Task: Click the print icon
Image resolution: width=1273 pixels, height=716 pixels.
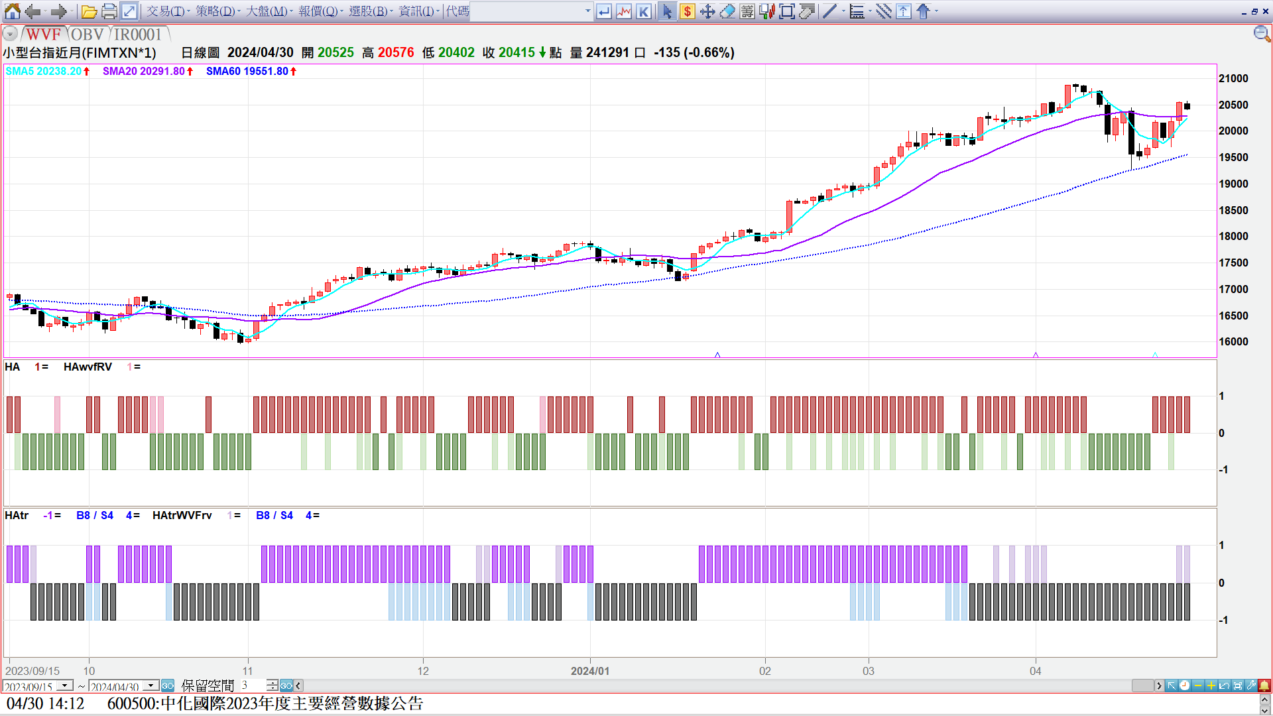Action: coord(109,11)
